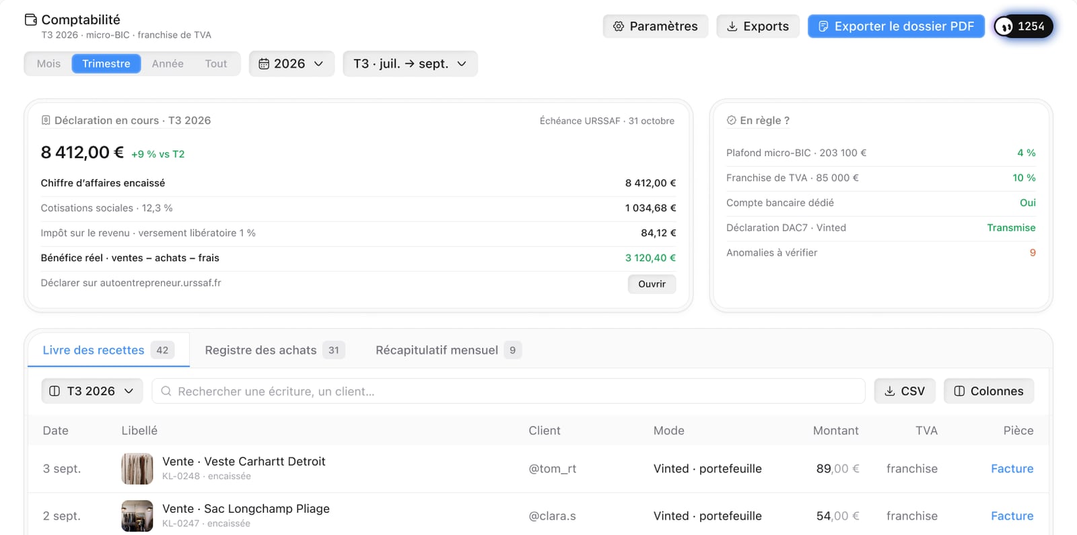This screenshot has height=535, width=1077.
Task: Click the download icon in CSV button
Action: pos(890,391)
